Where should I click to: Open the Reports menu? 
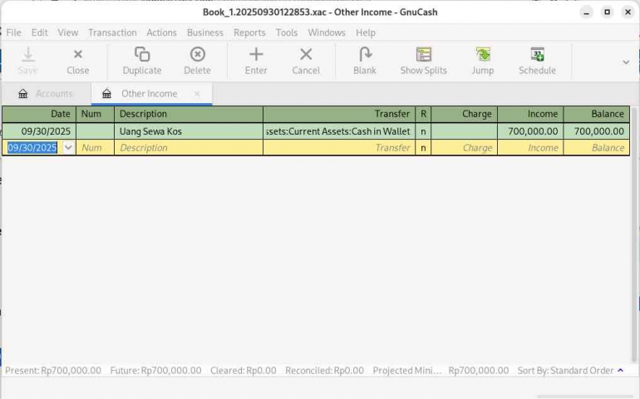click(x=249, y=32)
